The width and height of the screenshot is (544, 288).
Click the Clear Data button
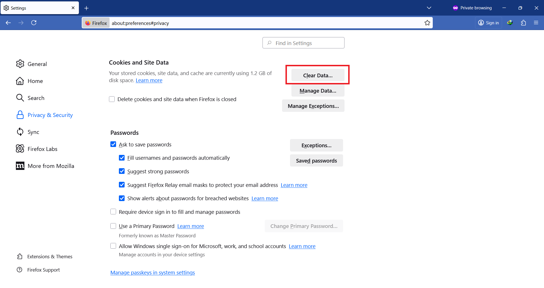[x=318, y=75]
